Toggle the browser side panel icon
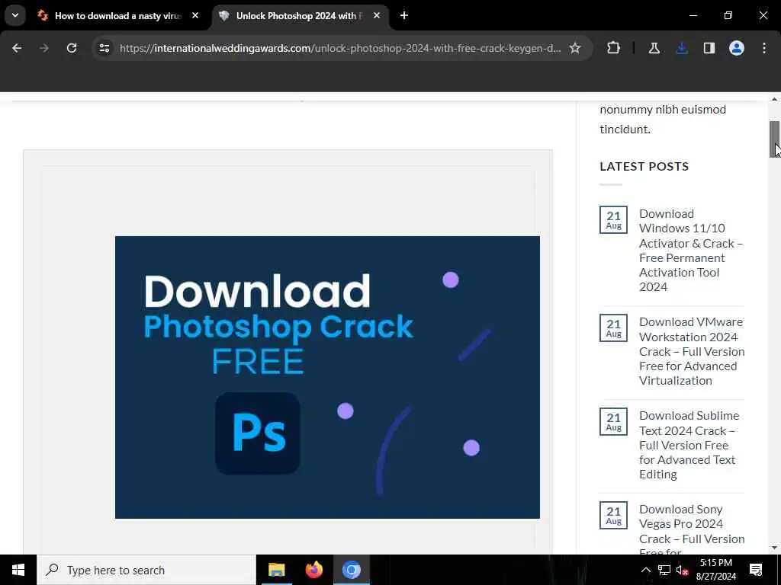Screen dimensions: 781x585 (x=709, y=48)
